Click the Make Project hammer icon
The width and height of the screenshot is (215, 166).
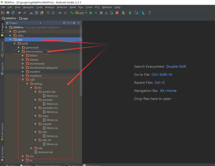pos(72,13)
